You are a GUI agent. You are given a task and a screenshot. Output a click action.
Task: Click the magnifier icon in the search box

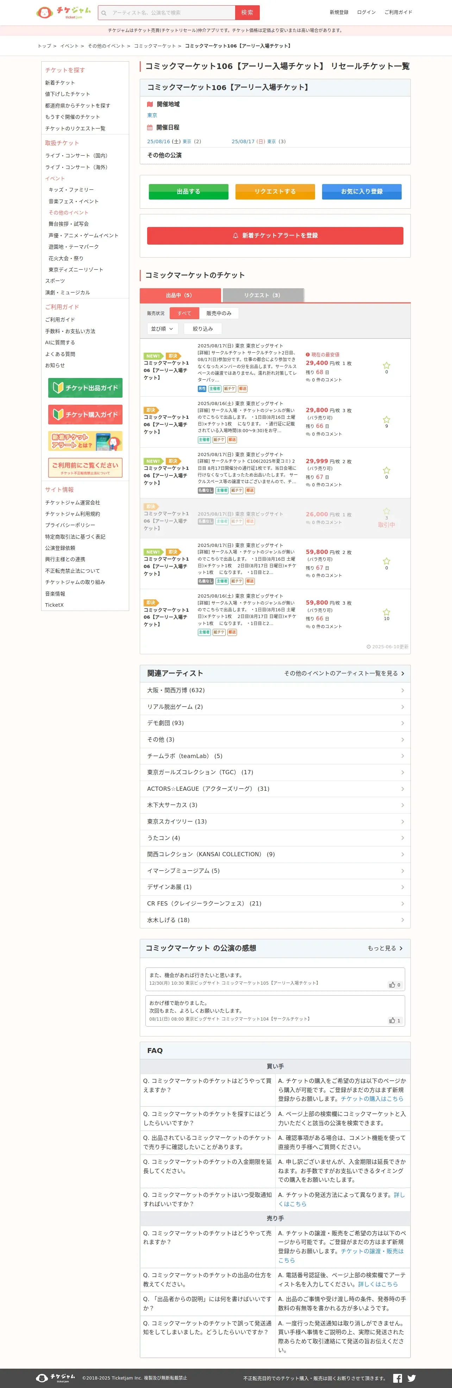tap(104, 13)
